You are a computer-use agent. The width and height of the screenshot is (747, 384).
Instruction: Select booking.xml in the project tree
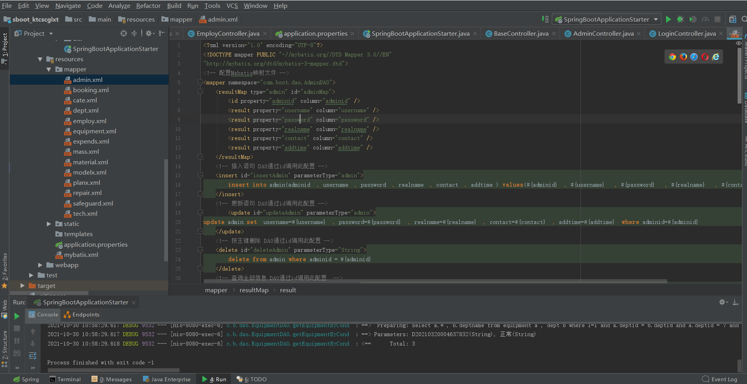(91, 90)
